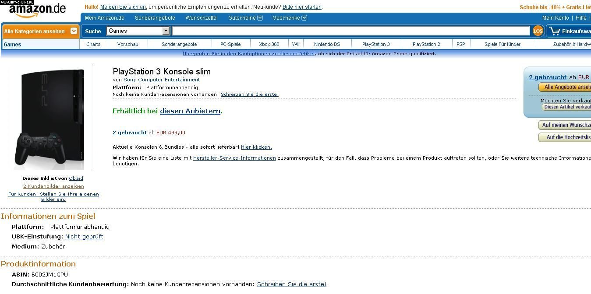
Task: Select Wii category
Action: coord(295,44)
